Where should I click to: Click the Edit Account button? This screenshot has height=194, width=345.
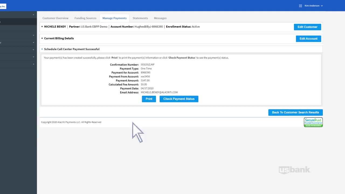308,39
